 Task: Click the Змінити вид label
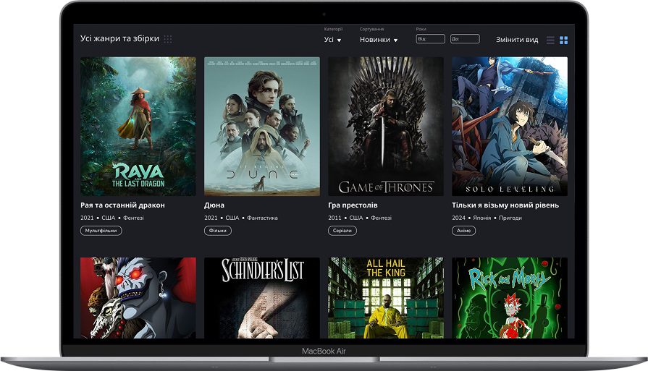(517, 40)
